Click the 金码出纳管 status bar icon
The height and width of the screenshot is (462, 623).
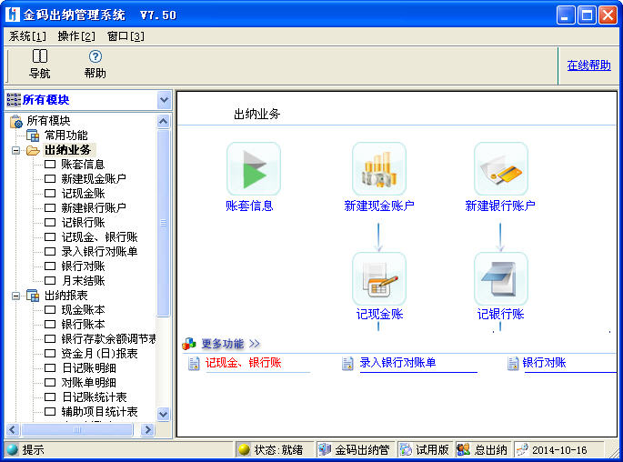(325, 449)
